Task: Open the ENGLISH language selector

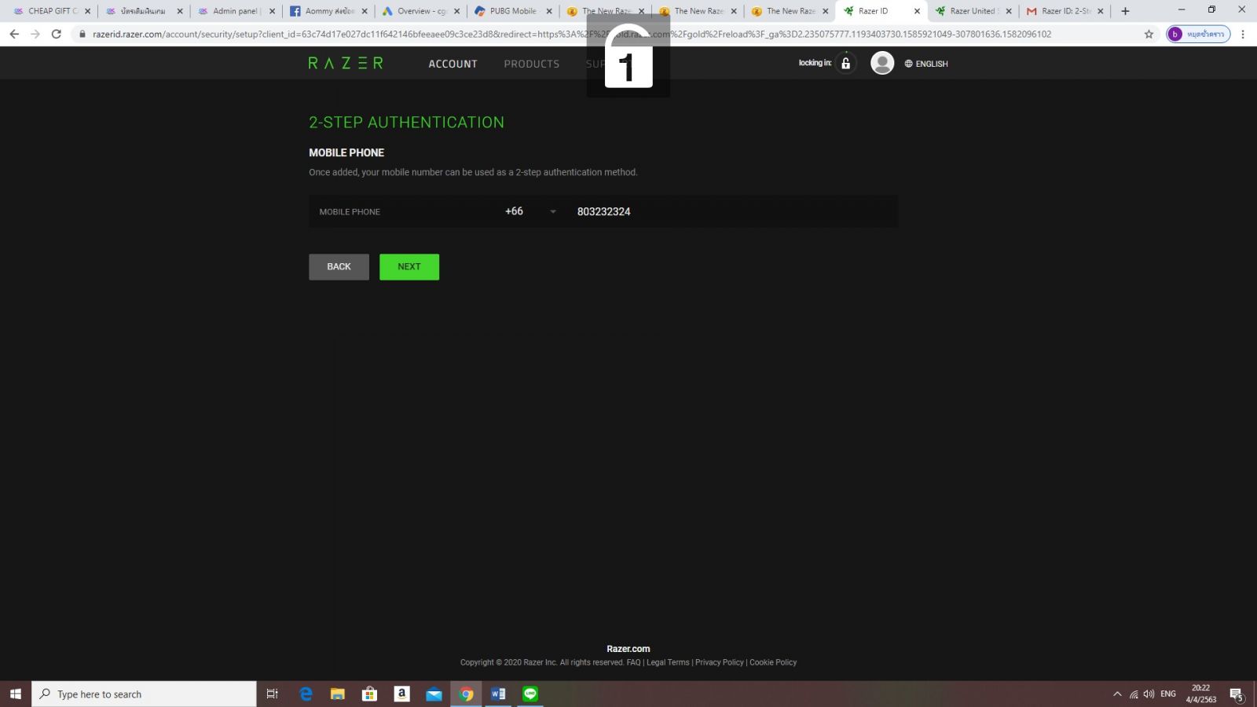Action: pos(926,64)
